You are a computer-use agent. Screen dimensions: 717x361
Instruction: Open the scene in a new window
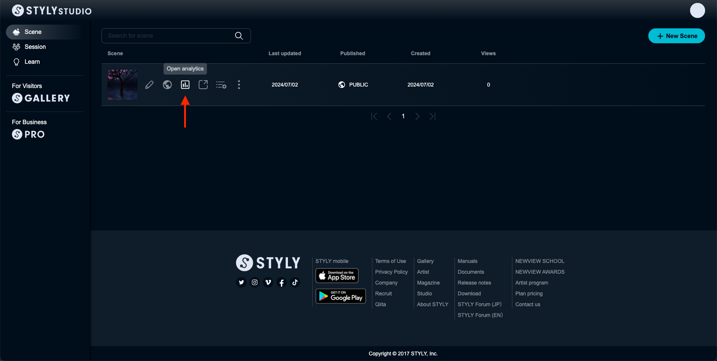pyautogui.click(x=203, y=85)
